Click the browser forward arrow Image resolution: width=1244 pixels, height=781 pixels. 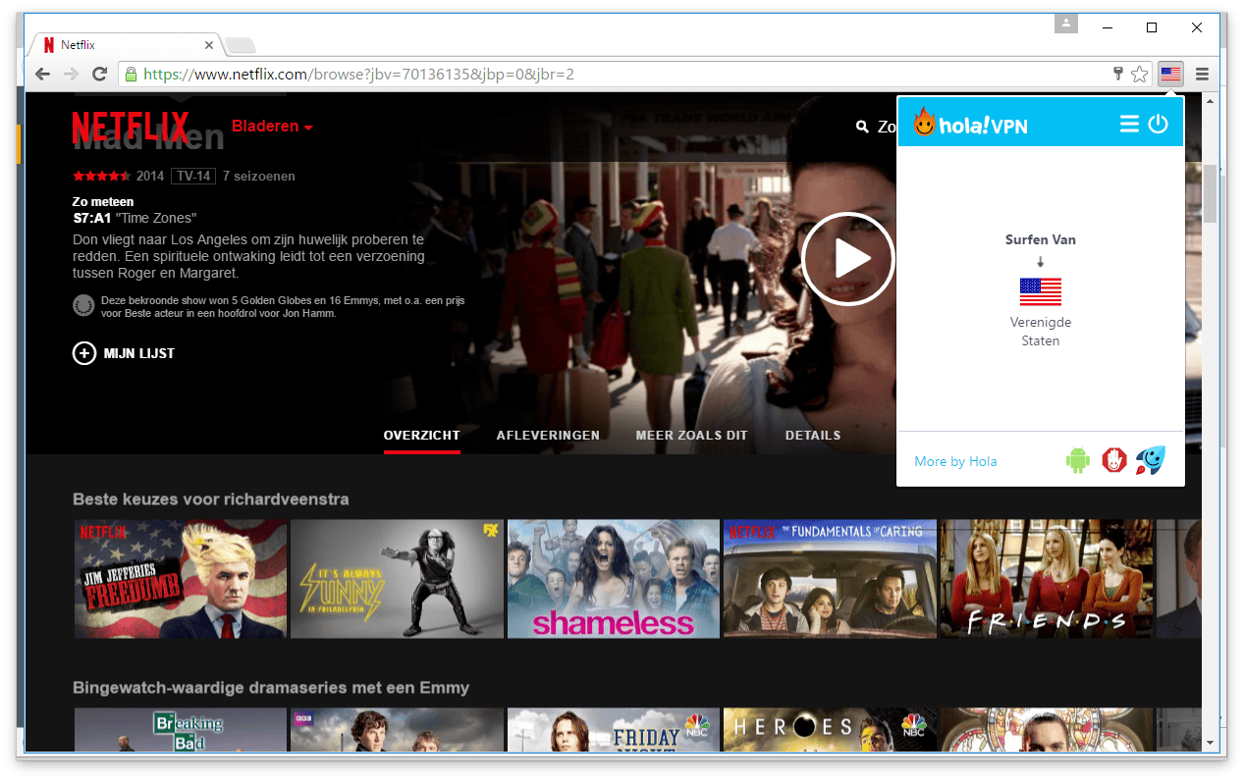pos(71,74)
